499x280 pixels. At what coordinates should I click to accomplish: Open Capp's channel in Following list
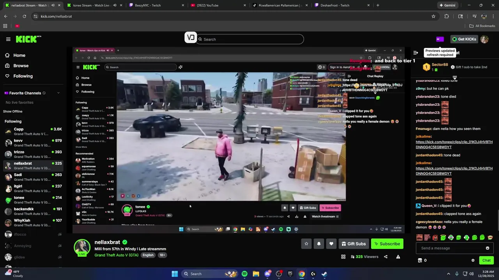tap(33, 131)
